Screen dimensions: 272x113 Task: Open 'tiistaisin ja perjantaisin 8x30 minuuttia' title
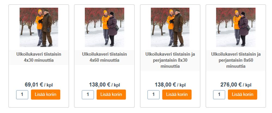click(x=170, y=60)
